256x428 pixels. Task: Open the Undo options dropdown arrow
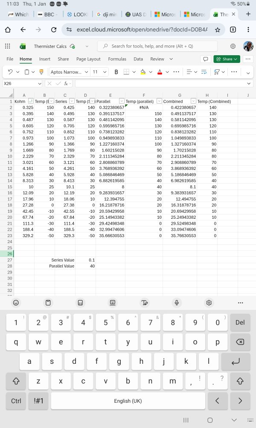pos(18,72)
